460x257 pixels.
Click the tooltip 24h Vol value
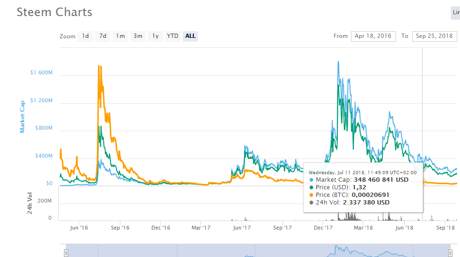pyautogui.click(x=366, y=203)
